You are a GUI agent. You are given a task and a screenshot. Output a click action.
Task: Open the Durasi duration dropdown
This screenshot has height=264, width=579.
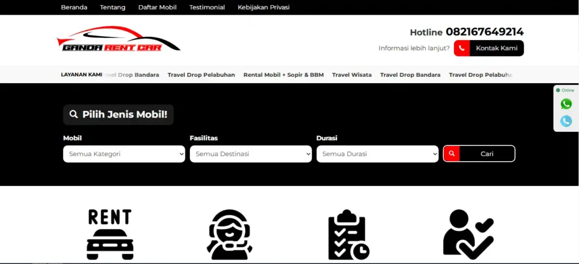(377, 154)
